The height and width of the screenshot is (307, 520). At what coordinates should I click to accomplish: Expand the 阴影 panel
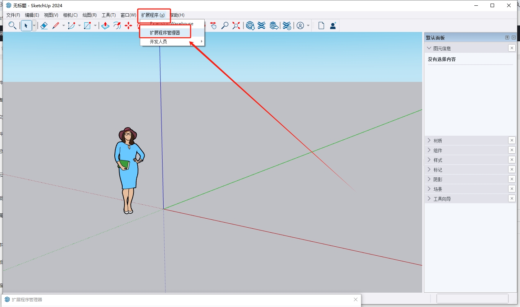pos(429,179)
